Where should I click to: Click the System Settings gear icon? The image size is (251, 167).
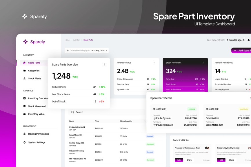(24, 142)
